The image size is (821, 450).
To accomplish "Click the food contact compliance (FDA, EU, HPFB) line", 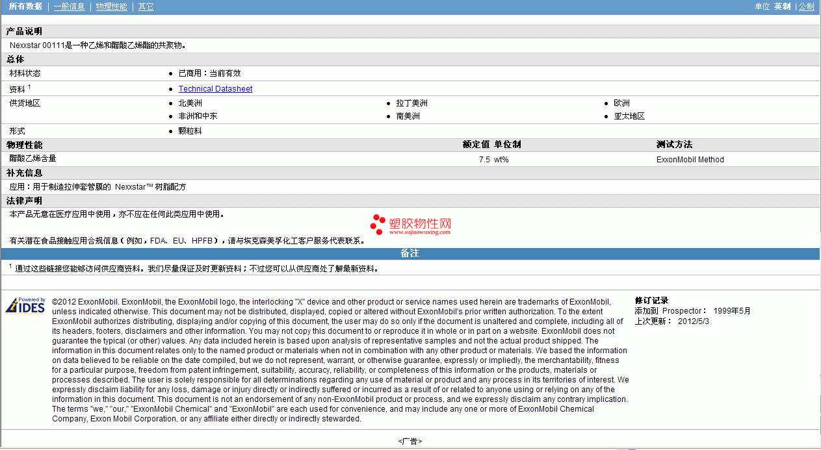I will tap(187, 241).
